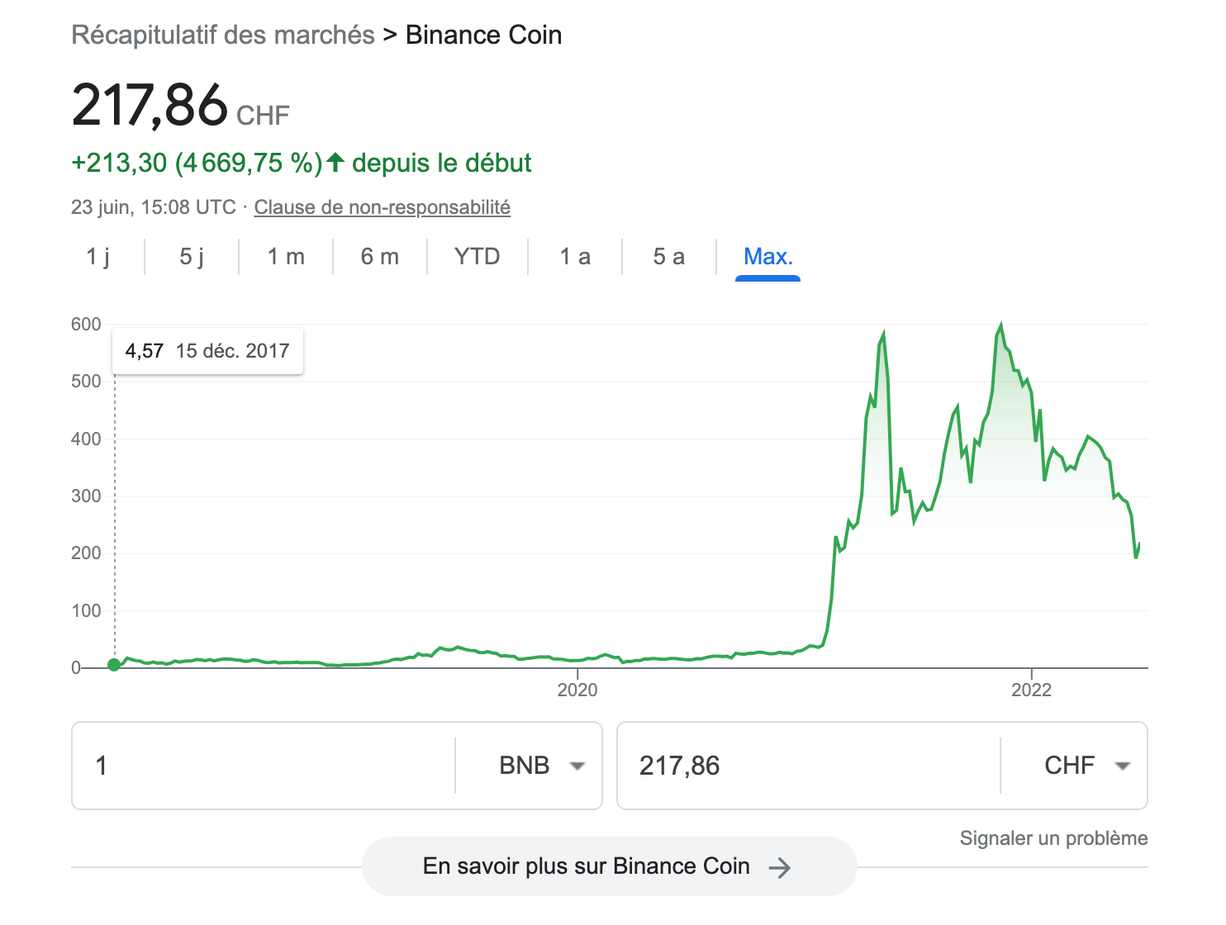
Task: Click Récapitulatif des marchés breadcrumb
Action: (223, 36)
